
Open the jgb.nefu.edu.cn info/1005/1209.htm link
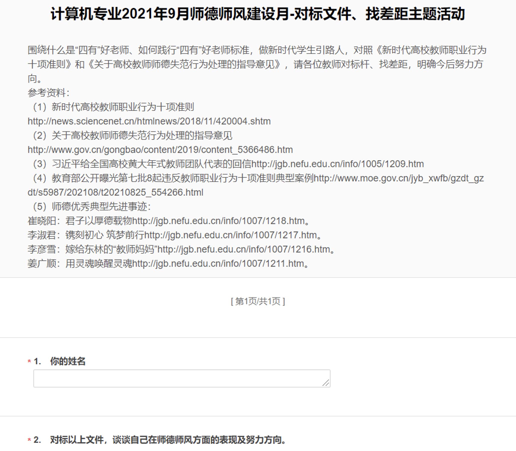(337, 164)
